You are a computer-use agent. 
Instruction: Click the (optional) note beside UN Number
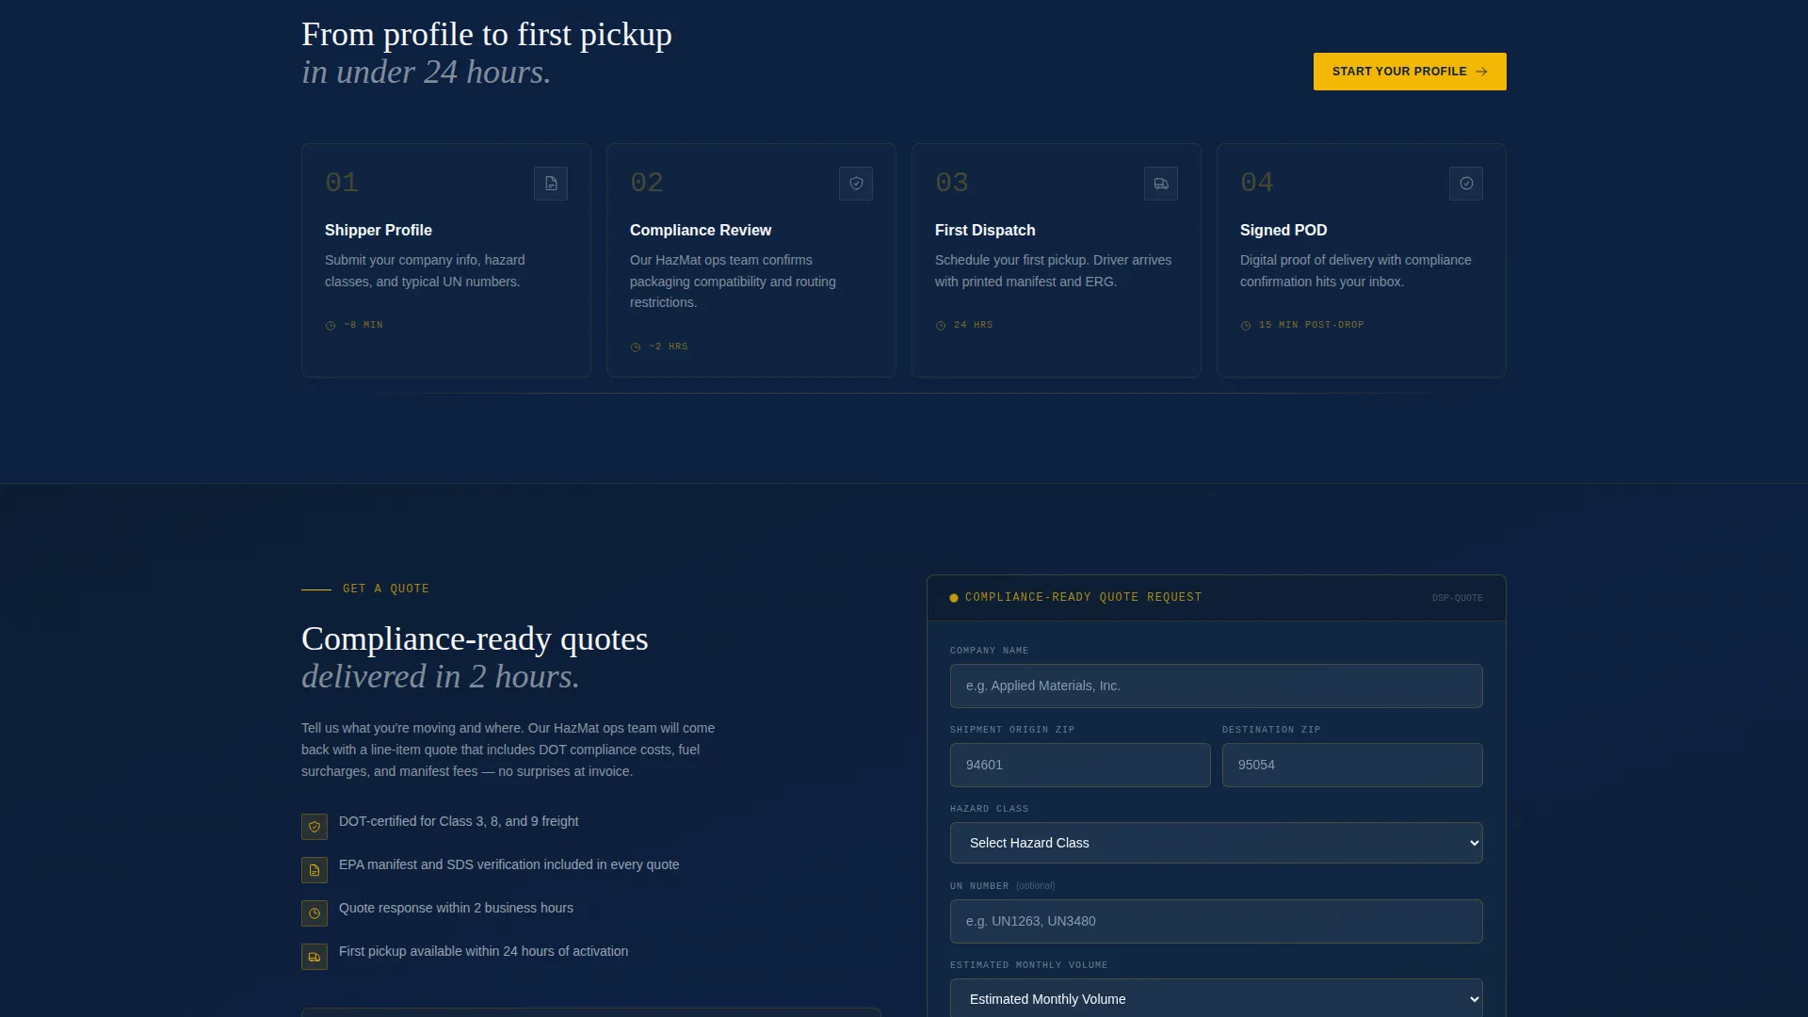tap(1035, 886)
